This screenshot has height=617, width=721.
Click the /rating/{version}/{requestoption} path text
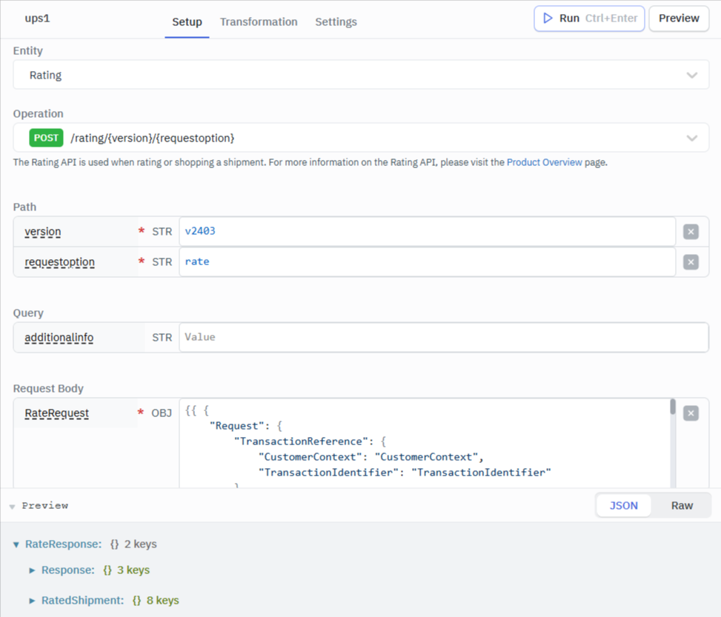pyautogui.click(x=152, y=138)
